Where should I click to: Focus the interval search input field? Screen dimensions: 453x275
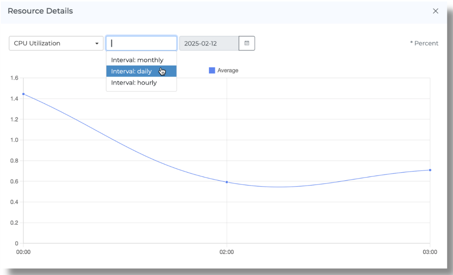pos(141,43)
